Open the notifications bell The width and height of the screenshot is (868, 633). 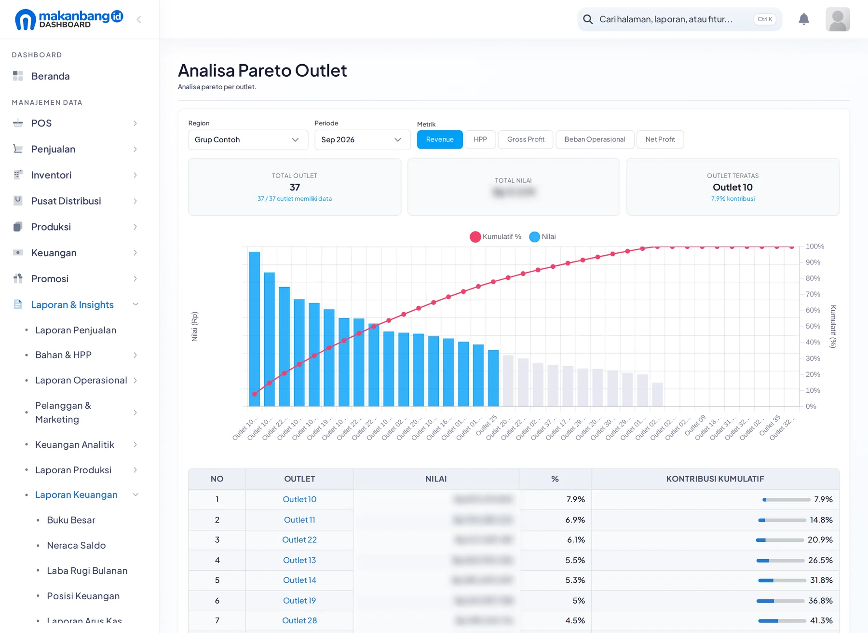pyautogui.click(x=803, y=19)
